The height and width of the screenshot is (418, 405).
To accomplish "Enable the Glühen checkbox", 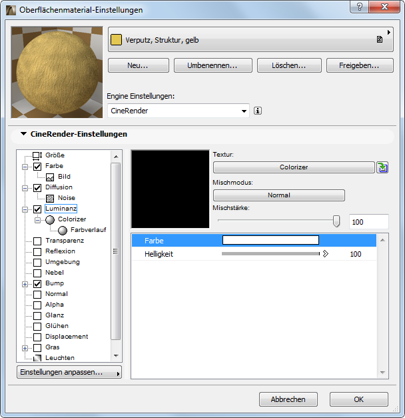I will click(x=37, y=327).
